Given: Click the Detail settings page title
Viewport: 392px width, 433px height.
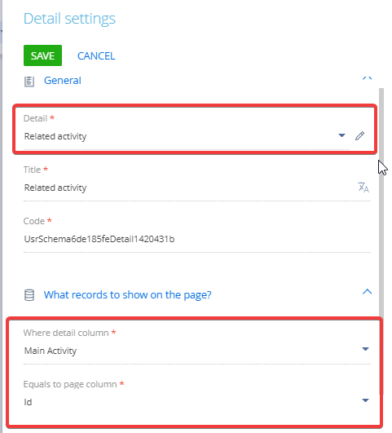Looking at the screenshot, I should (x=69, y=19).
